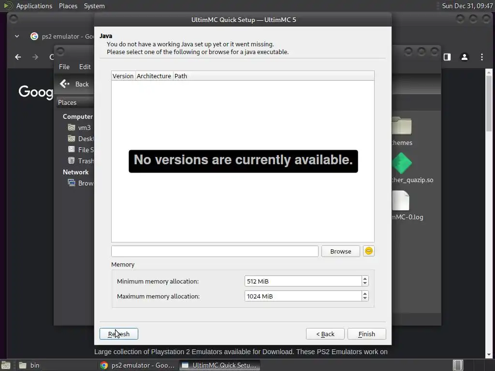Click the Applications menu logo icon
495x371 pixels.
pos(8,6)
